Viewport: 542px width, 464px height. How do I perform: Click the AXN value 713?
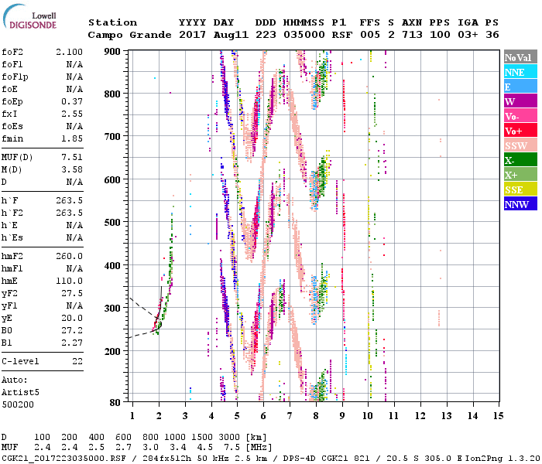(412, 35)
